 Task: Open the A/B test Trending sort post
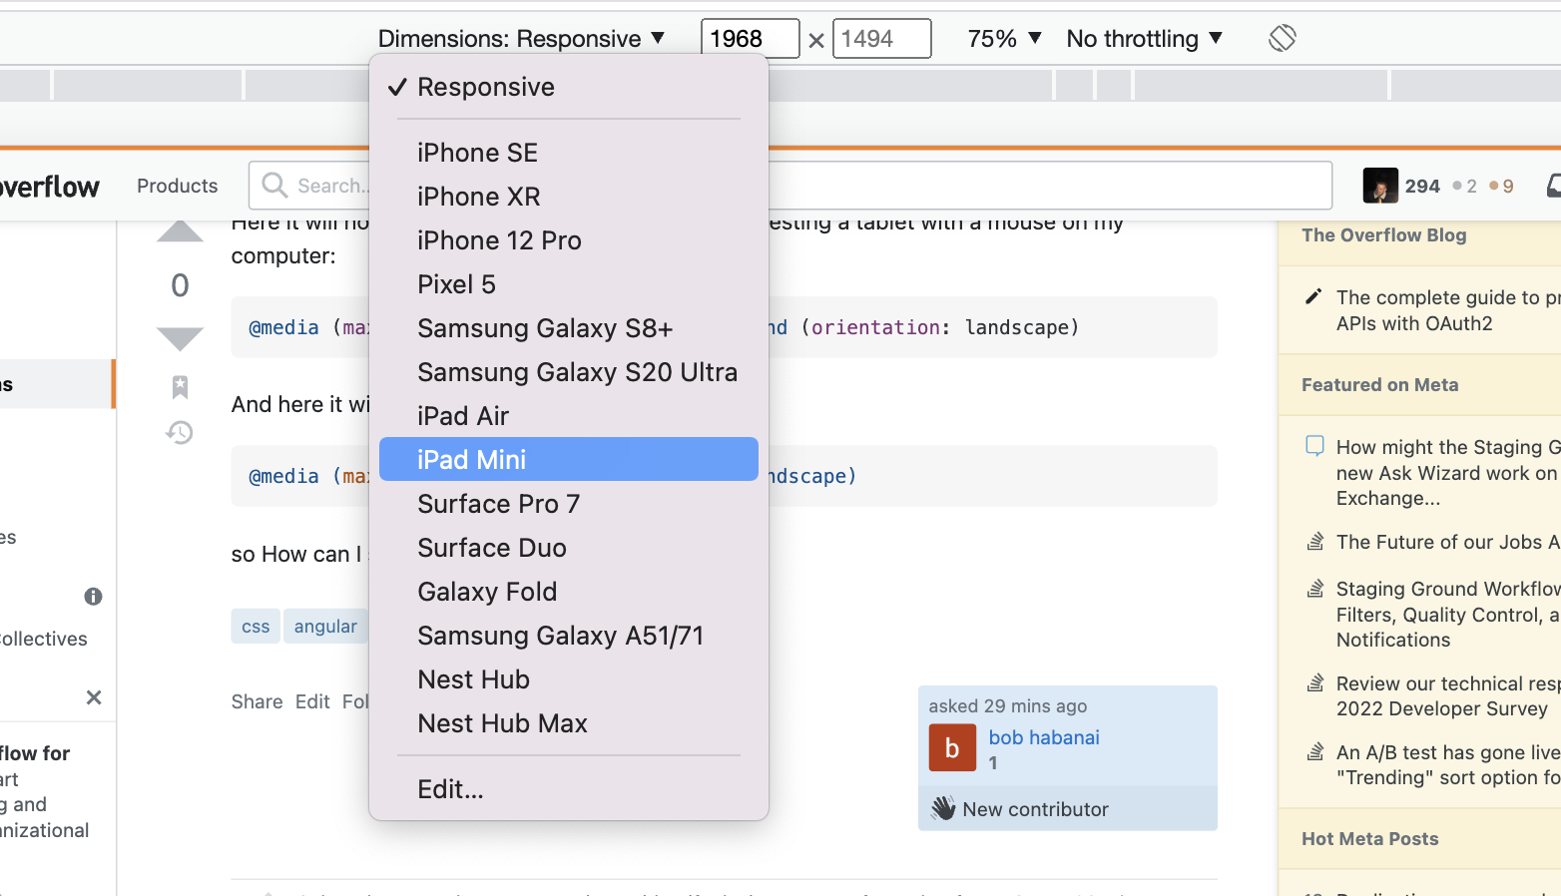click(x=1448, y=765)
